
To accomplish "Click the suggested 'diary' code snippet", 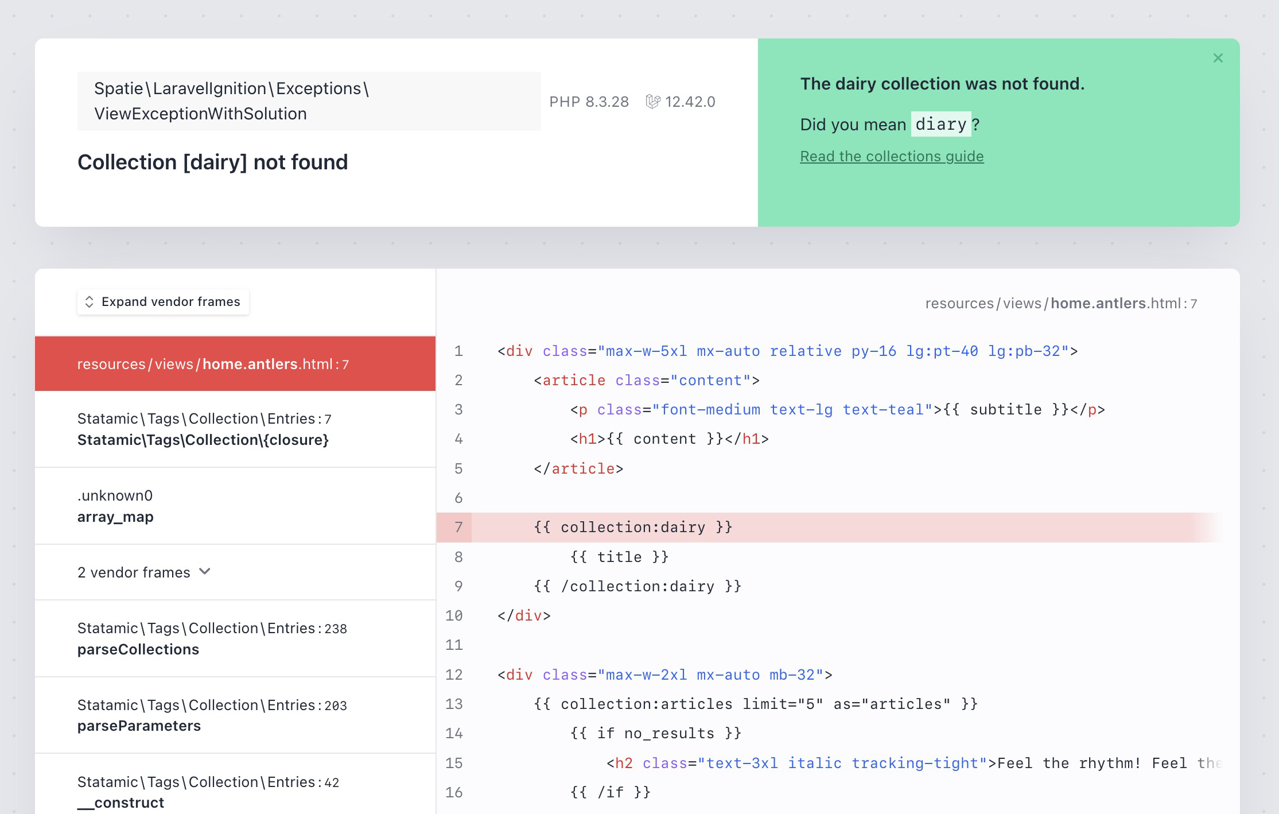I will [940, 124].
